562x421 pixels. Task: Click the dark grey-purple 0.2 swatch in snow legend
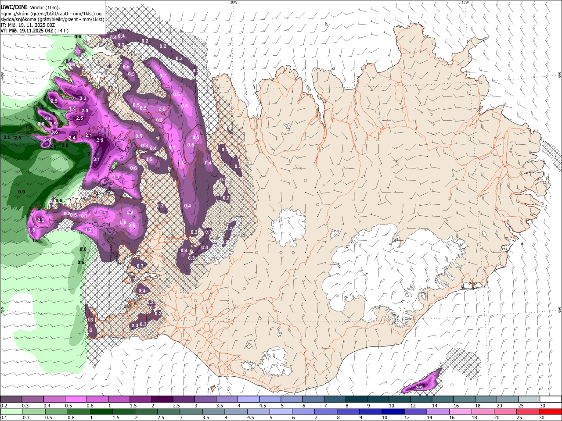[11, 400]
